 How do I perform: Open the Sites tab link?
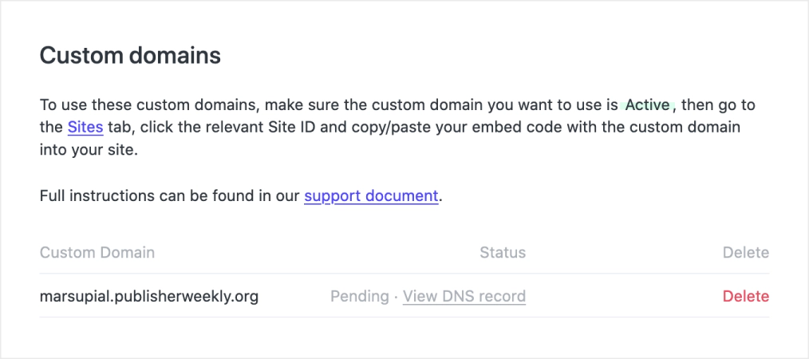point(85,127)
